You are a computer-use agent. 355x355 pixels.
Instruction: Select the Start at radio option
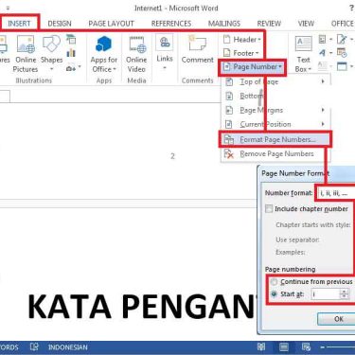coord(275,294)
